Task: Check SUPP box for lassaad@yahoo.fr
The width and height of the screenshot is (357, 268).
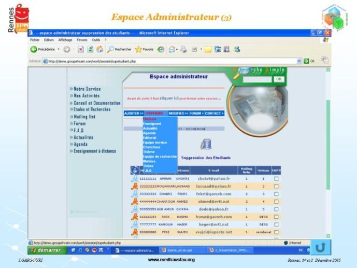Action: tap(276, 186)
